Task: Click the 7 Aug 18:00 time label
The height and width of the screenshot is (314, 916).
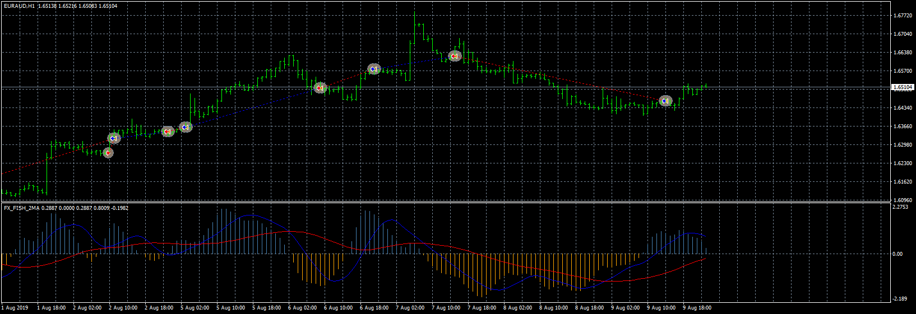Action: 482,308
